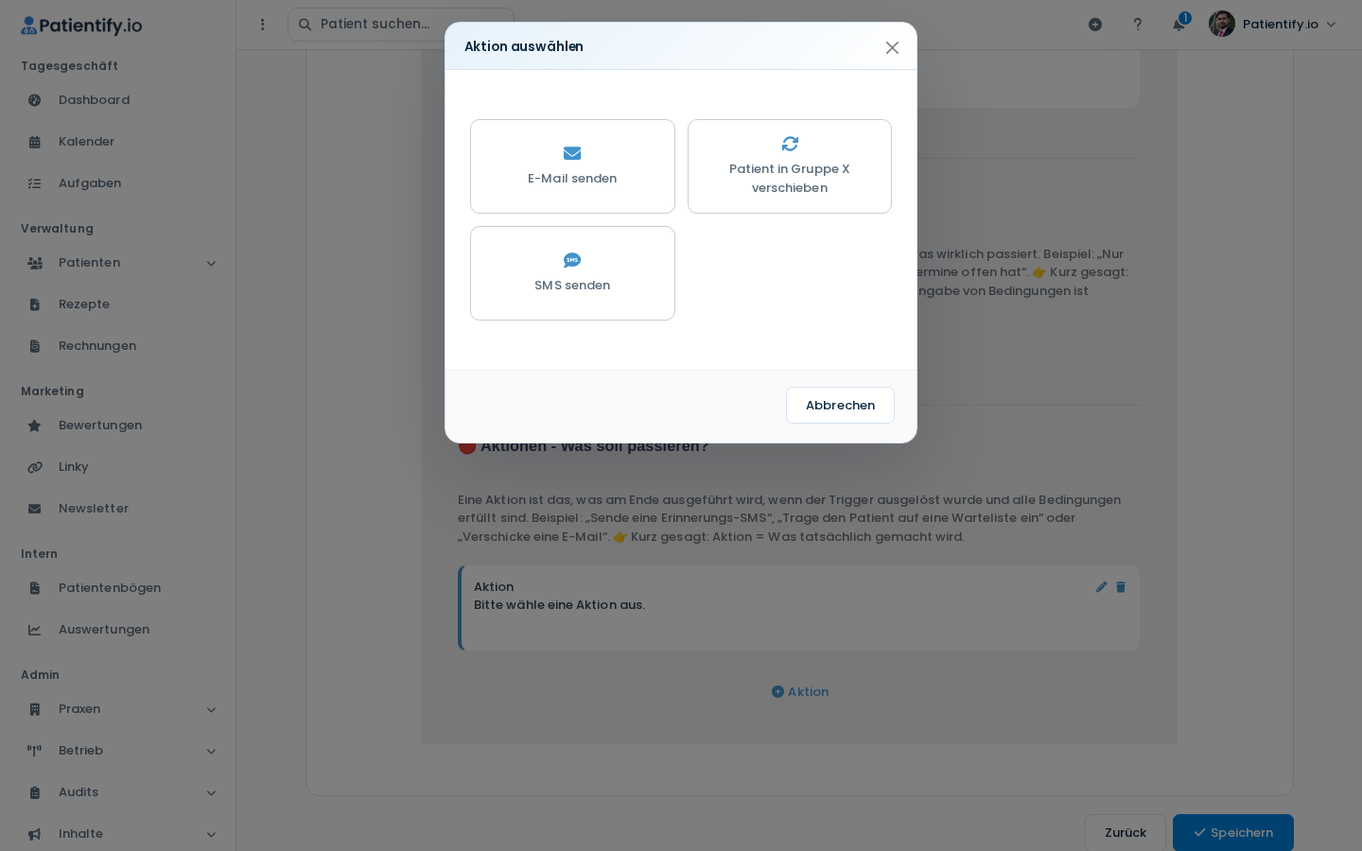The image size is (1362, 851).
Task: Choose the SMS senden action card
Action: [572, 273]
